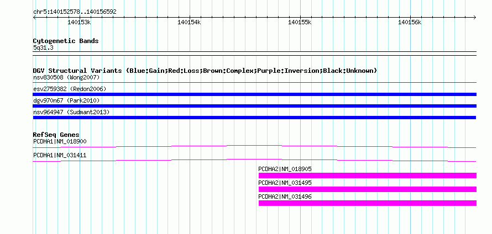Click the magenta PCDHA2 NM_031495 exon bar
Viewport: 492px width, 234px height.
click(x=368, y=189)
